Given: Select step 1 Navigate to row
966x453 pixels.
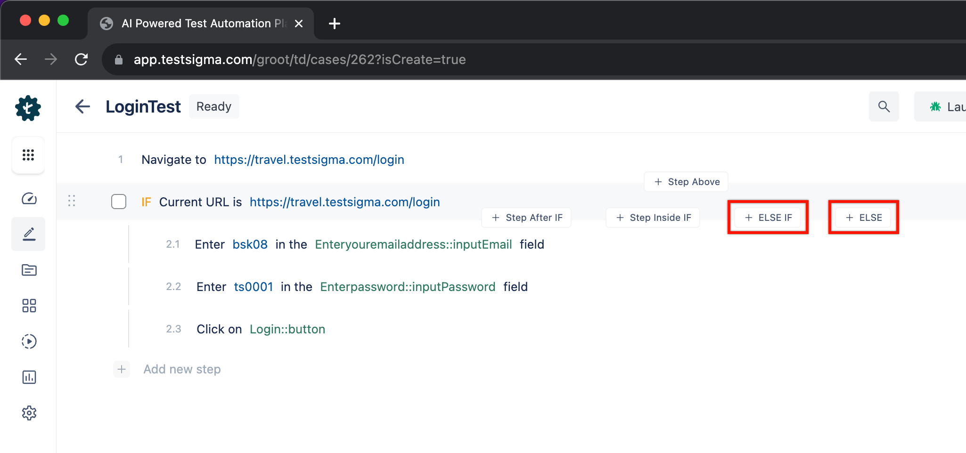Looking at the screenshot, I should point(511,160).
